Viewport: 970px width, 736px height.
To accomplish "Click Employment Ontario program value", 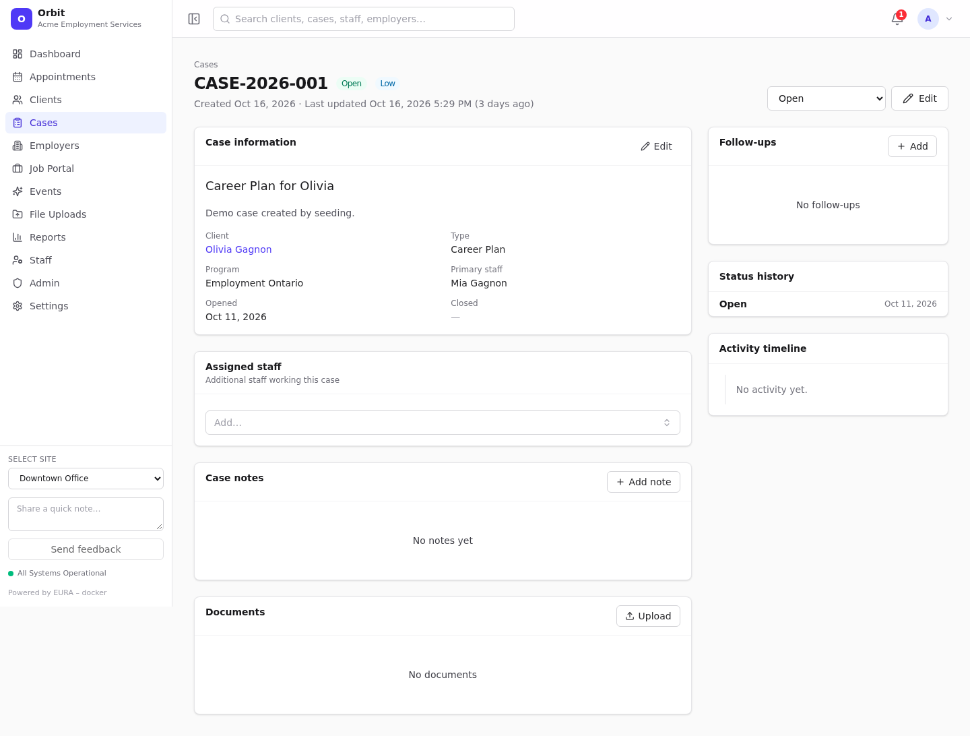I will 254,283.
